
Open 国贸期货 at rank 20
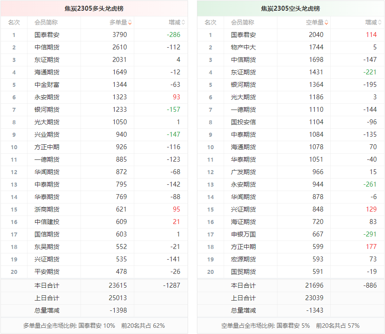click(243, 272)
